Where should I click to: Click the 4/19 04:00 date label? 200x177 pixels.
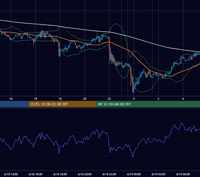183,174
